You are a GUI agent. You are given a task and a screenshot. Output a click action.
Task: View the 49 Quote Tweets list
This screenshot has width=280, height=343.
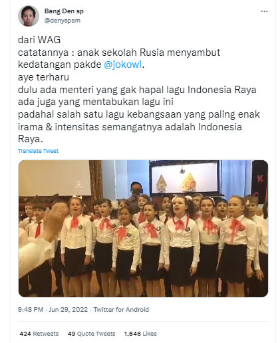pyautogui.click(x=92, y=334)
